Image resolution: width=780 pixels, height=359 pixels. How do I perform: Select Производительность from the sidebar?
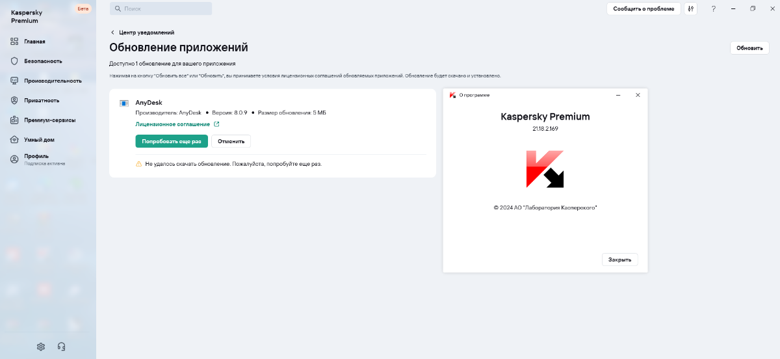point(53,81)
